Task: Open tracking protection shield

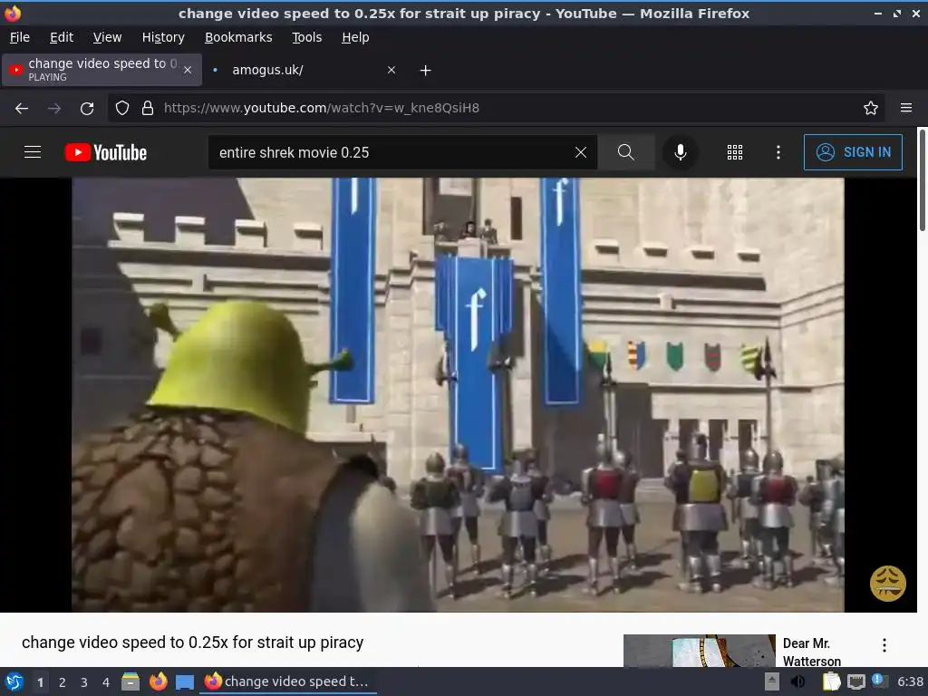Action: (x=122, y=109)
